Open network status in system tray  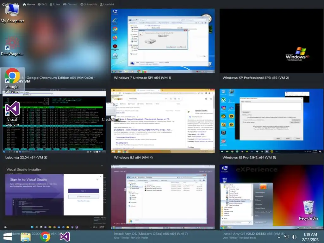287,237
